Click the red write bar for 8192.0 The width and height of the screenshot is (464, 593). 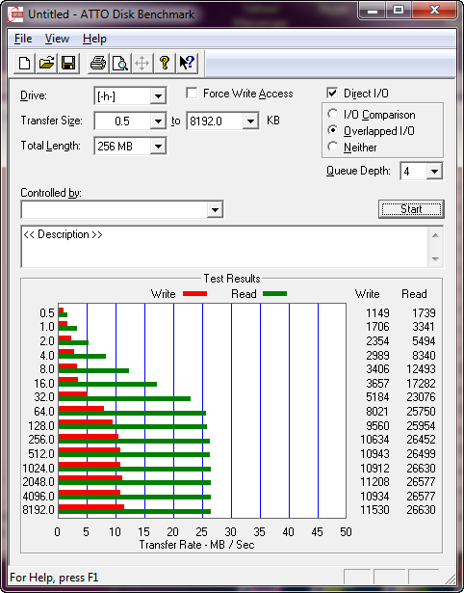91,507
